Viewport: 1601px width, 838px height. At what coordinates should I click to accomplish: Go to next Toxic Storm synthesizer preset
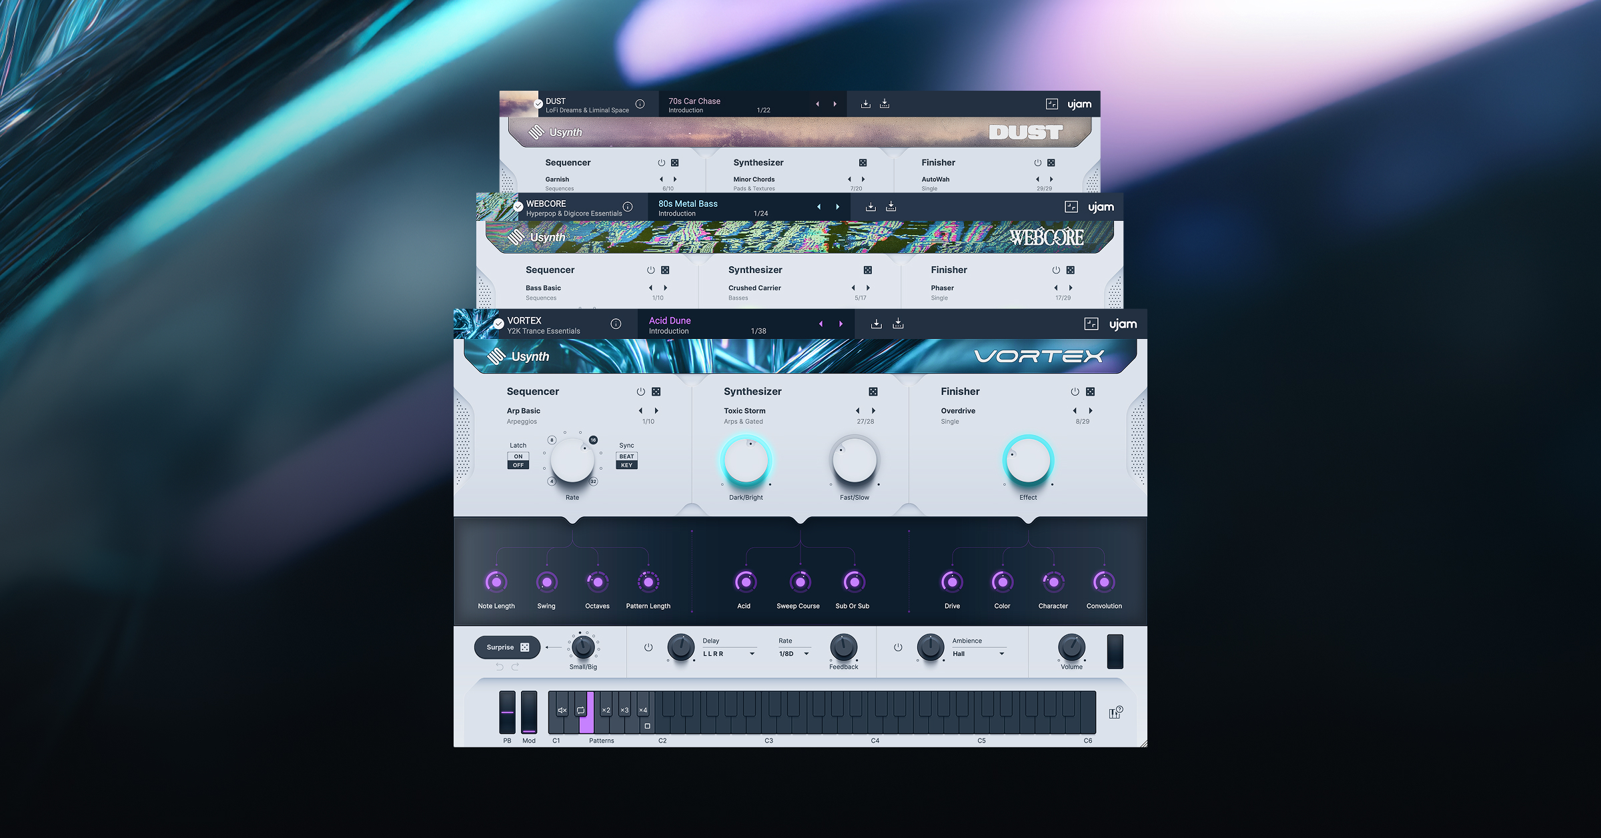pyautogui.click(x=873, y=411)
